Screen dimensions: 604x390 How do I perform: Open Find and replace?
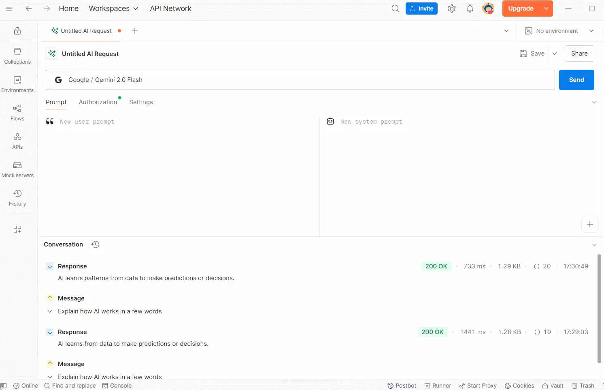click(x=70, y=386)
